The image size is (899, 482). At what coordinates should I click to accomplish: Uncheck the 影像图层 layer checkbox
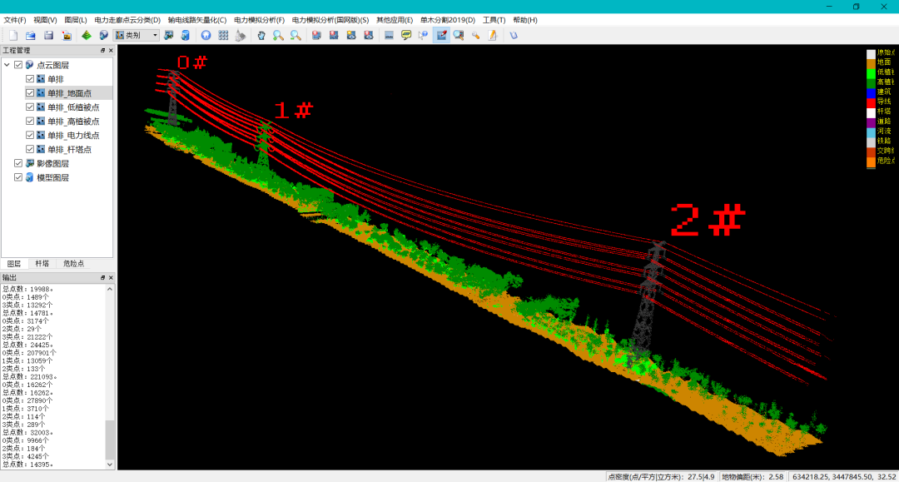click(x=18, y=164)
